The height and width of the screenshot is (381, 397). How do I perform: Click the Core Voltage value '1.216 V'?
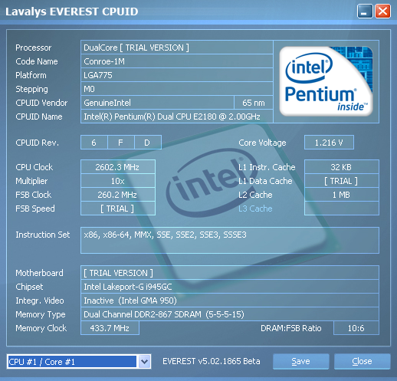click(x=329, y=143)
